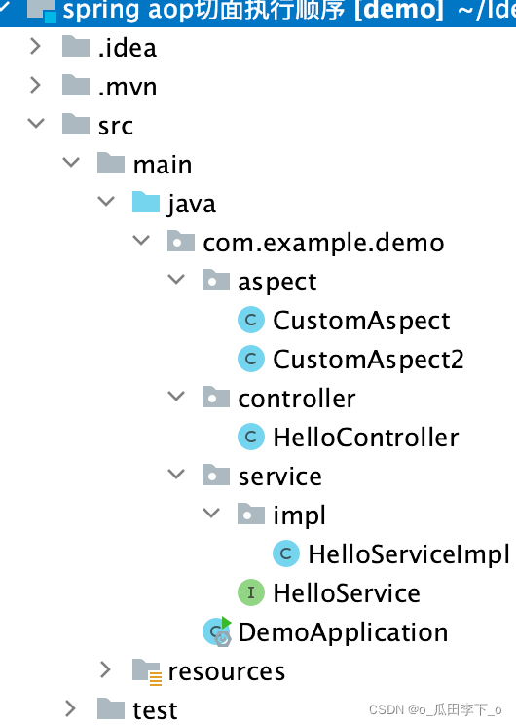Click the com.example.demo package icon
This screenshot has width=516, height=725.
[x=181, y=241]
